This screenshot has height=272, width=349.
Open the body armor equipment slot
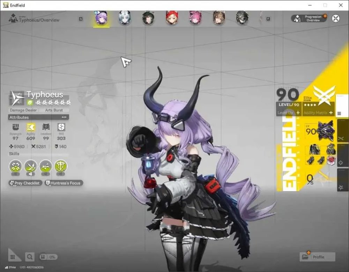(x=315, y=149)
